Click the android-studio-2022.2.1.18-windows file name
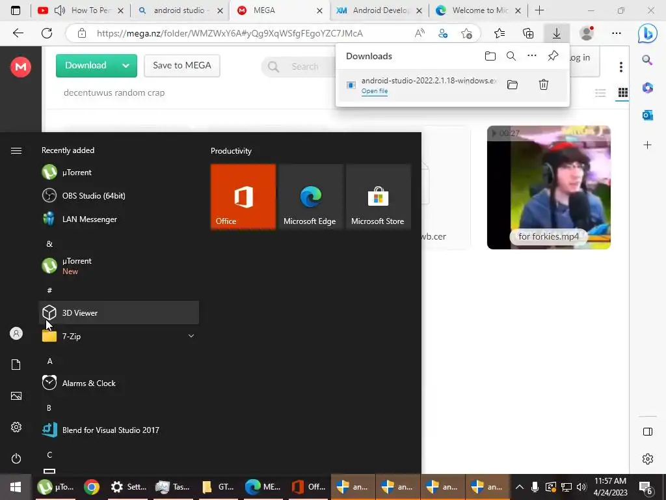666x500 pixels. tap(429, 80)
